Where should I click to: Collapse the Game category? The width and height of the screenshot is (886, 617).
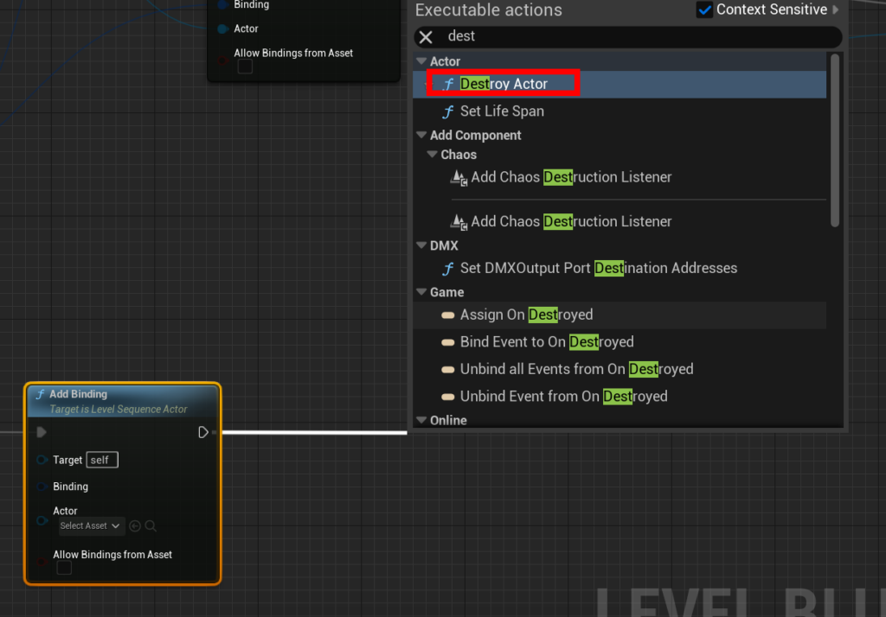421,292
